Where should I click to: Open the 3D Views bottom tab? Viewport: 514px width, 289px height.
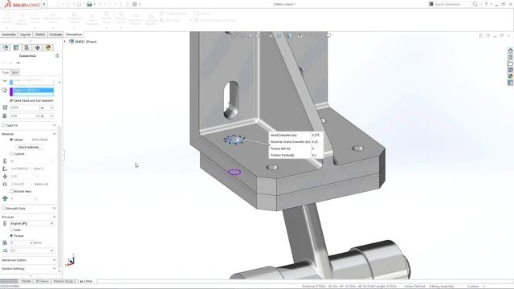click(x=42, y=281)
